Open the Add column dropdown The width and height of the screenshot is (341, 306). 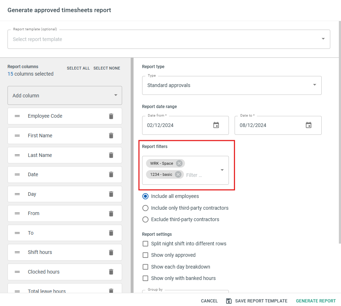(65, 95)
